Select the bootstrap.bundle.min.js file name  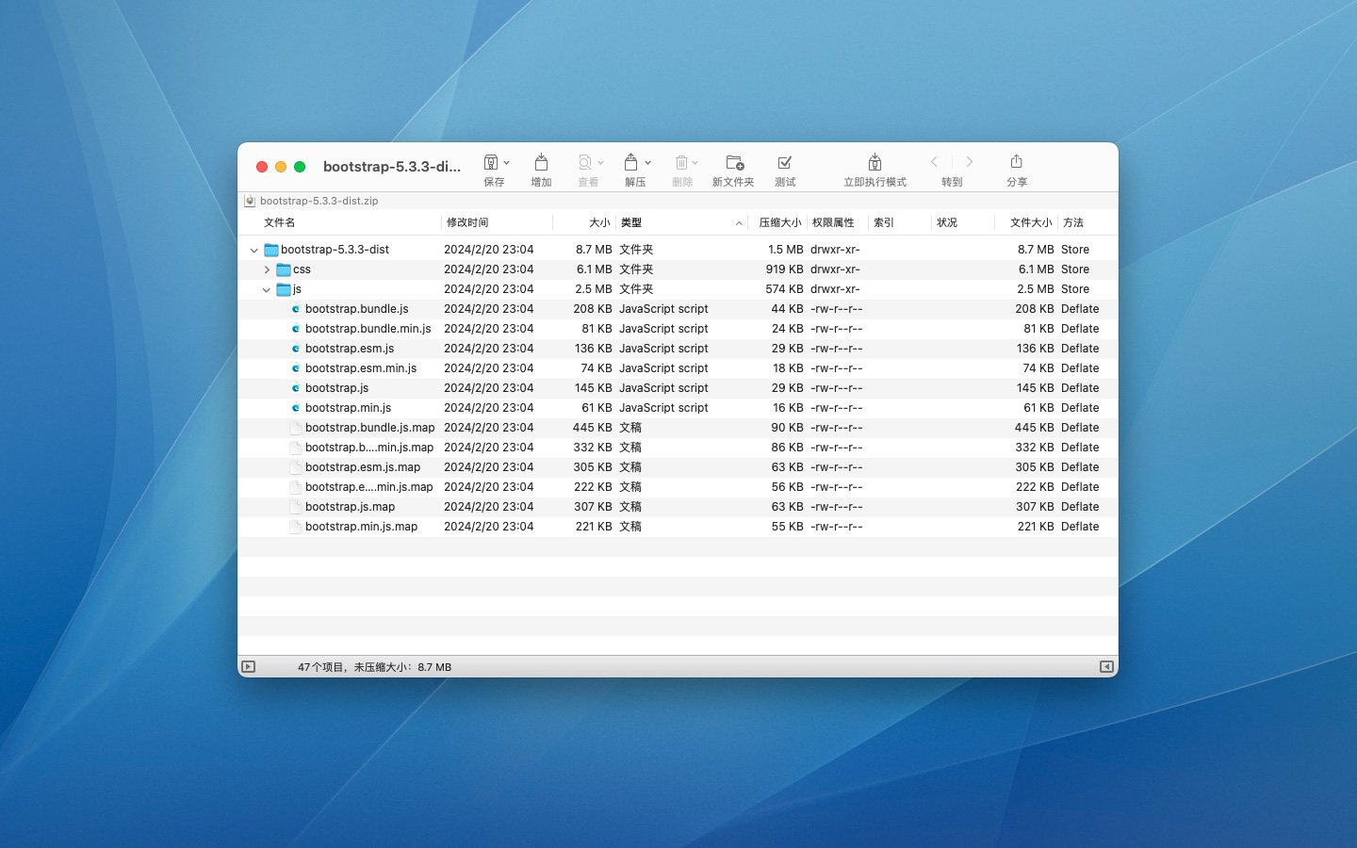click(x=368, y=329)
